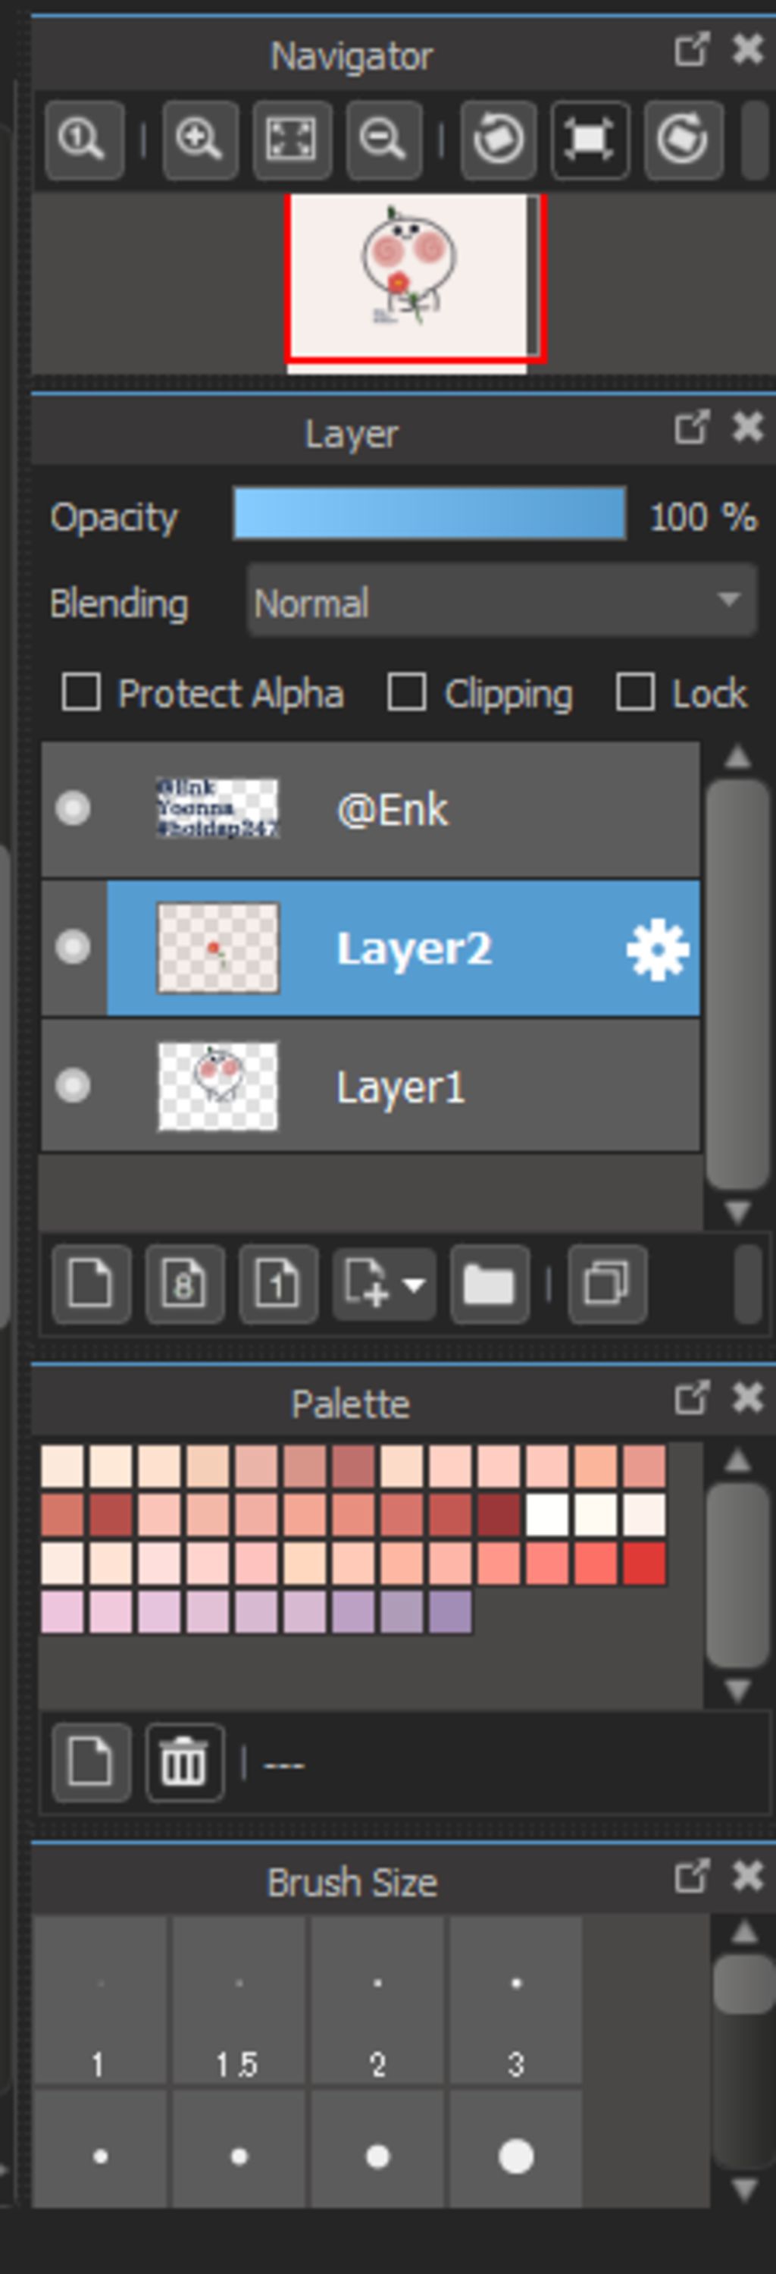776x2274 pixels.
Task: Reset canvas rotation in Navigator
Action: point(590,140)
